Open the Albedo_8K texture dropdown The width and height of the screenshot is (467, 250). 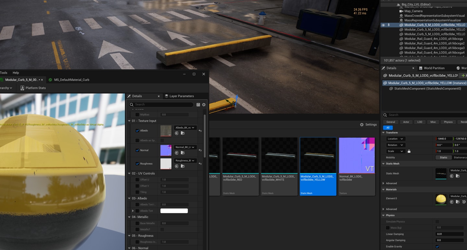185,128
